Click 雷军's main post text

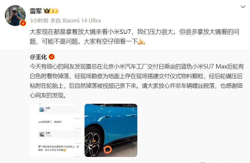[x=134, y=37]
